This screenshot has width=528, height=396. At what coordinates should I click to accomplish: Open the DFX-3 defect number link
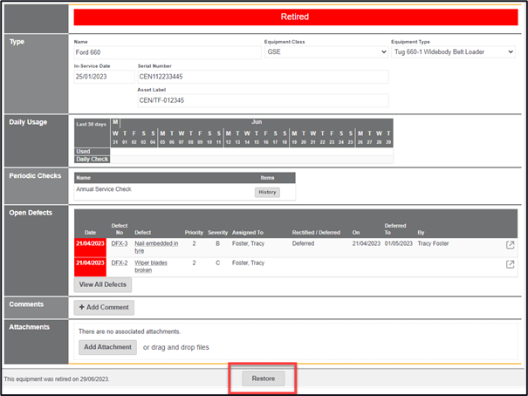tap(120, 244)
